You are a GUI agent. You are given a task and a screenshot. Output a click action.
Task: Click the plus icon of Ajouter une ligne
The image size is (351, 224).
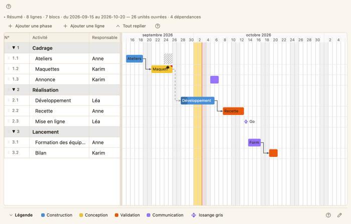point(65,26)
